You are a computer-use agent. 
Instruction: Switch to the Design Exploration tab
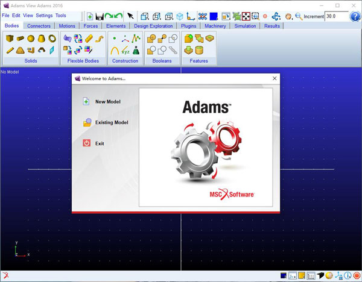pos(153,26)
